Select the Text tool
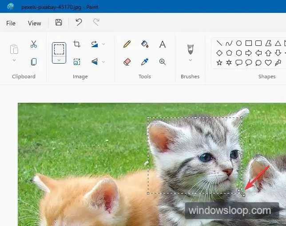The image size is (286, 226). click(163, 44)
